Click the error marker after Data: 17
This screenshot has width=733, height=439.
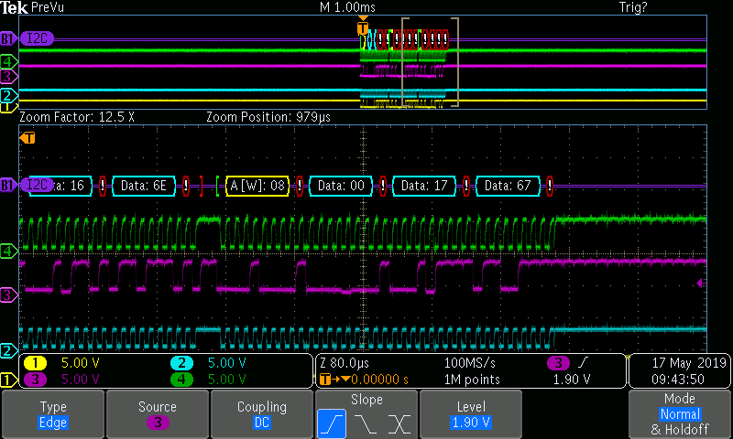(466, 186)
